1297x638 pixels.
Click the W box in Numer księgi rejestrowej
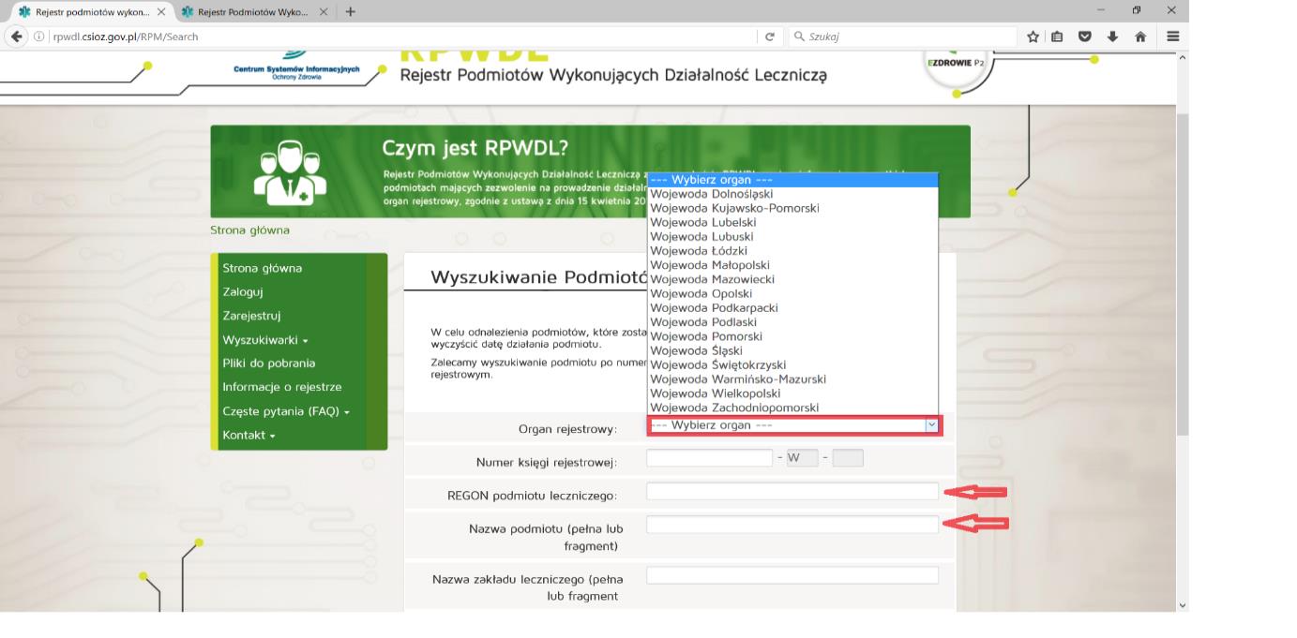(x=803, y=458)
